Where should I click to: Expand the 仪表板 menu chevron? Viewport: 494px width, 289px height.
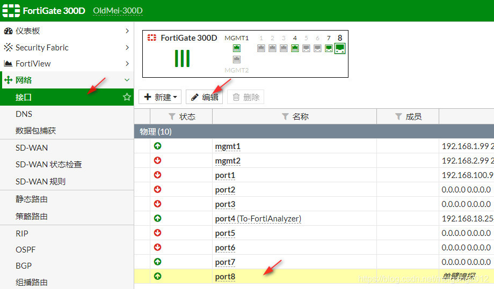coord(127,31)
